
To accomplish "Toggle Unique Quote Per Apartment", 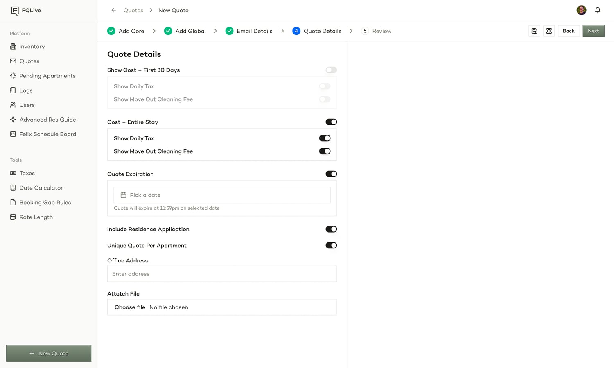I will pyautogui.click(x=331, y=246).
